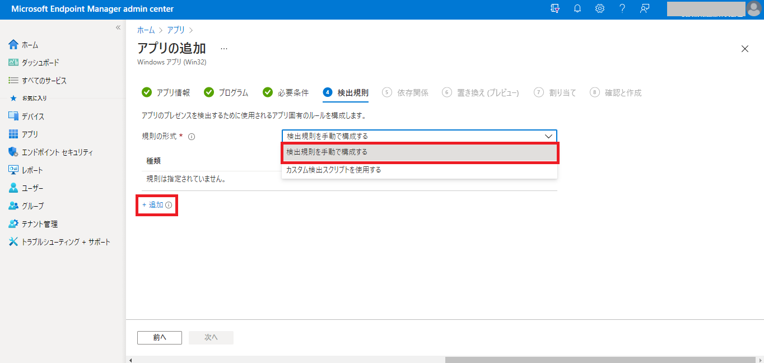Click the デバイス devices icon
764x363 pixels.
point(13,117)
